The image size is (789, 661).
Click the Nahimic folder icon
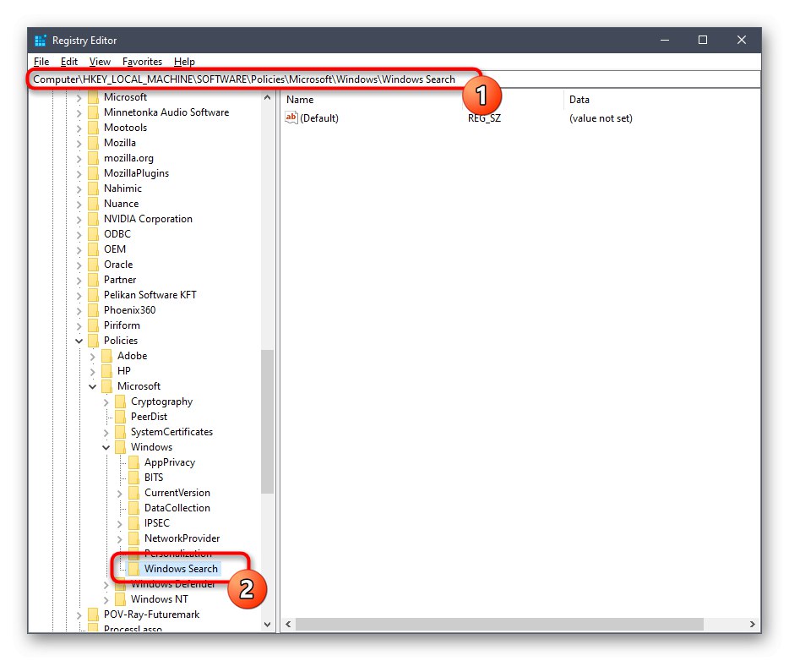coord(93,188)
